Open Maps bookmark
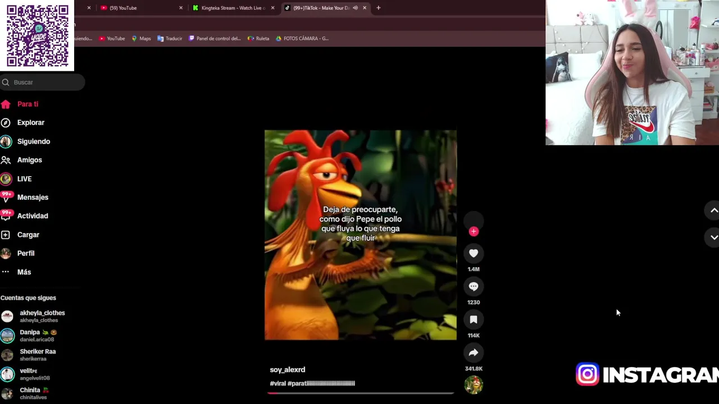719x404 pixels. coord(141,38)
